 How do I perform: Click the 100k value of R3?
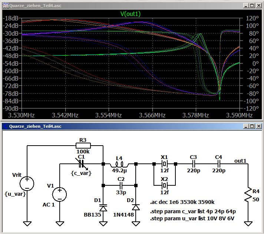(x=83, y=151)
